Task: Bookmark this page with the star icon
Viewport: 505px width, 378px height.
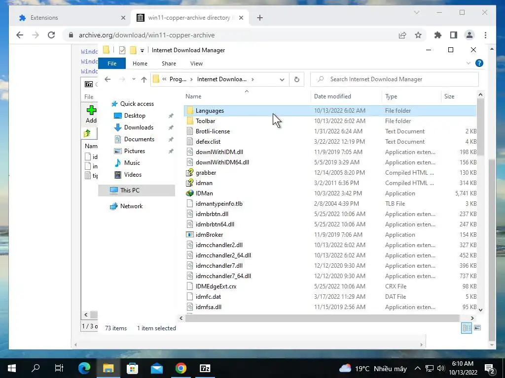Action: [418, 35]
